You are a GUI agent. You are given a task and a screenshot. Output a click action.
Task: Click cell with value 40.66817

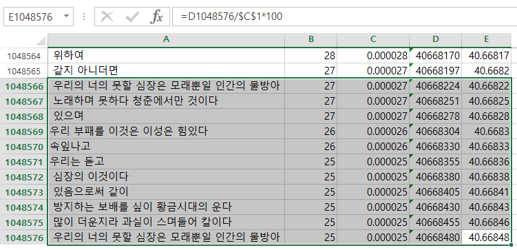[486, 55]
